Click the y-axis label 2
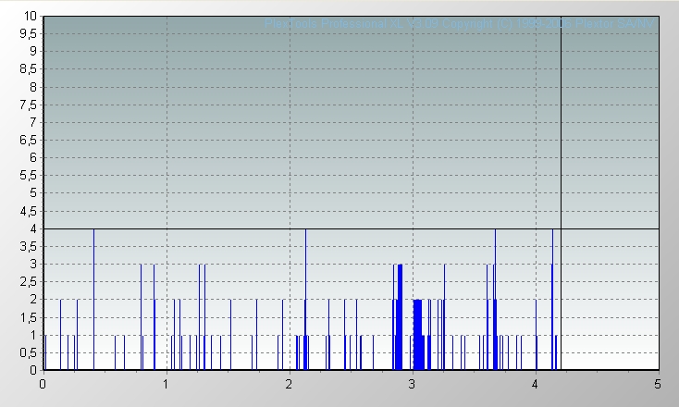 [x=33, y=300]
